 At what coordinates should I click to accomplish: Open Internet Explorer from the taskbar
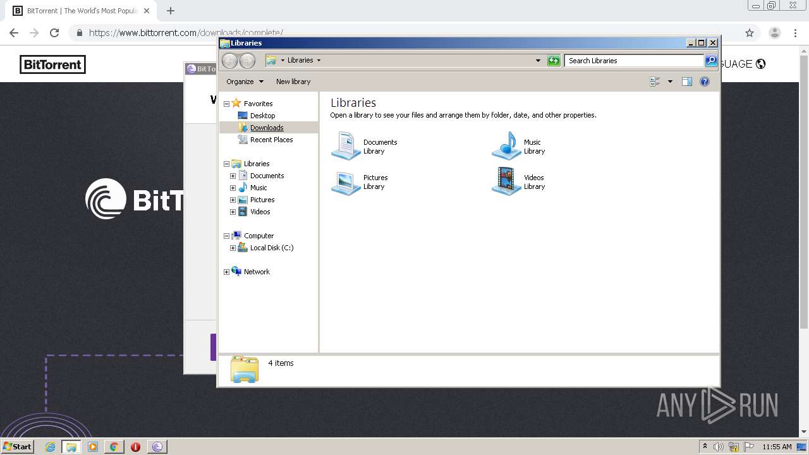[50, 447]
